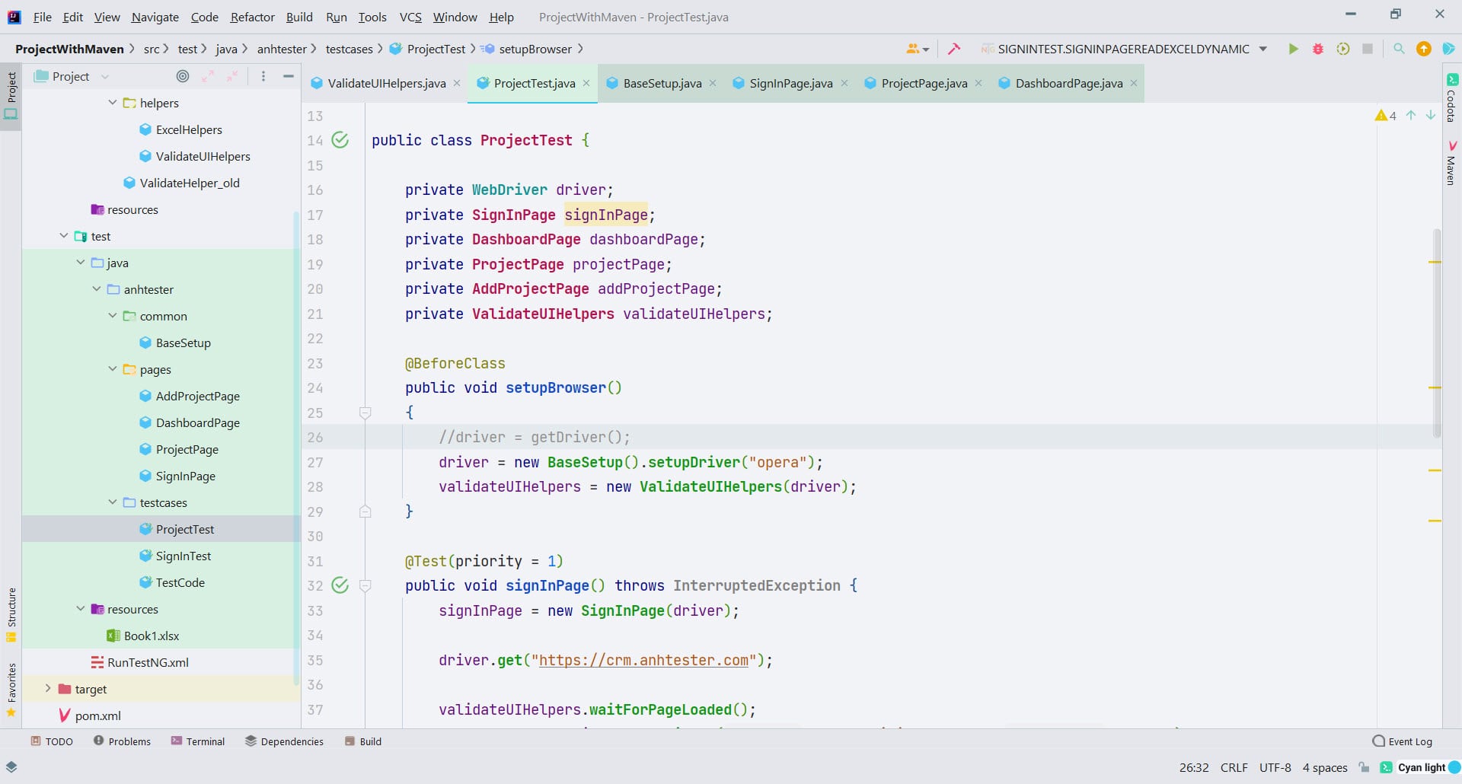This screenshot has width=1462, height=784.
Task: Switch to DashboardPage.java tab
Action: pos(1068,83)
